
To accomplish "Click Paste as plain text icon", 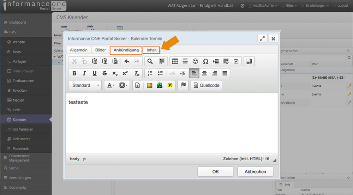I will point(105,61).
